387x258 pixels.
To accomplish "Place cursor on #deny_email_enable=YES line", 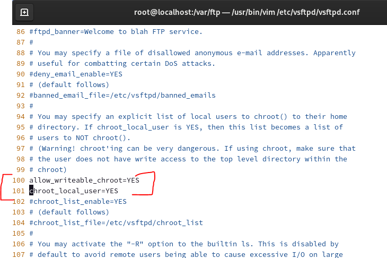I will [76, 74].
